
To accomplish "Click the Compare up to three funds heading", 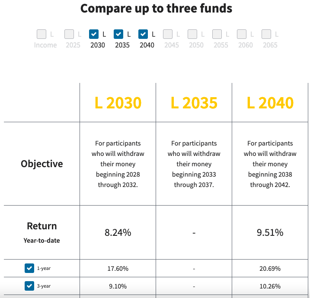I will tap(156, 9).
